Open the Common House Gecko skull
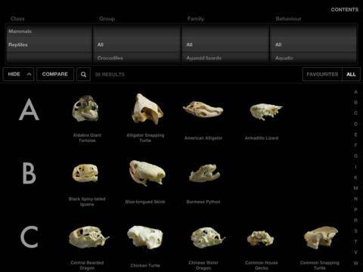The height and width of the screenshot is (272, 363). [261, 238]
